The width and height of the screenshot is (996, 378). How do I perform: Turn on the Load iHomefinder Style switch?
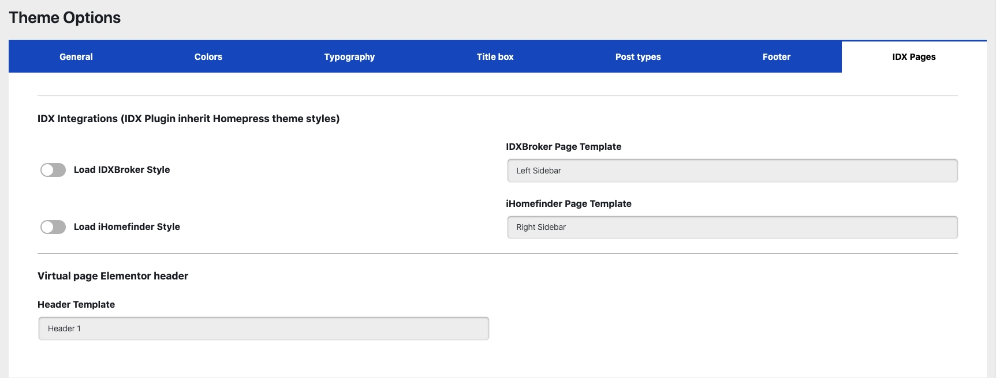[x=53, y=227]
